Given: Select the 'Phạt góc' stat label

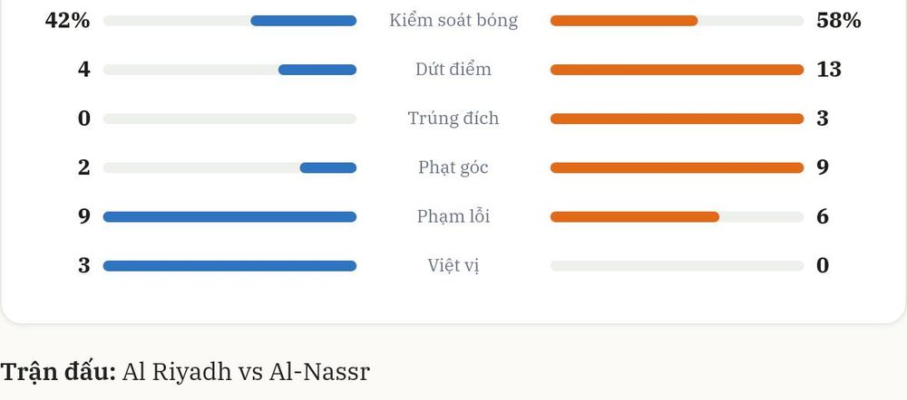Looking at the screenshot, I should 453,167.
